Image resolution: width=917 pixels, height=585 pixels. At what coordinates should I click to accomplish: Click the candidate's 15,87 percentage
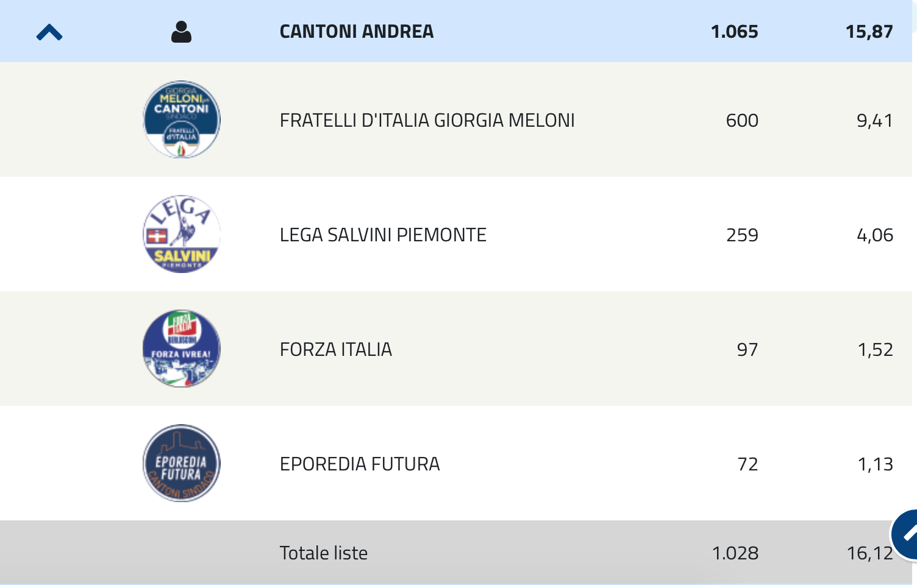tap(869, 32)
